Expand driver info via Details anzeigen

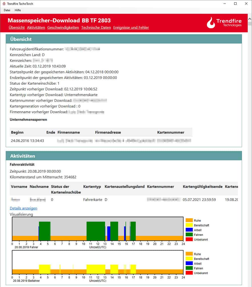(23, 208)
